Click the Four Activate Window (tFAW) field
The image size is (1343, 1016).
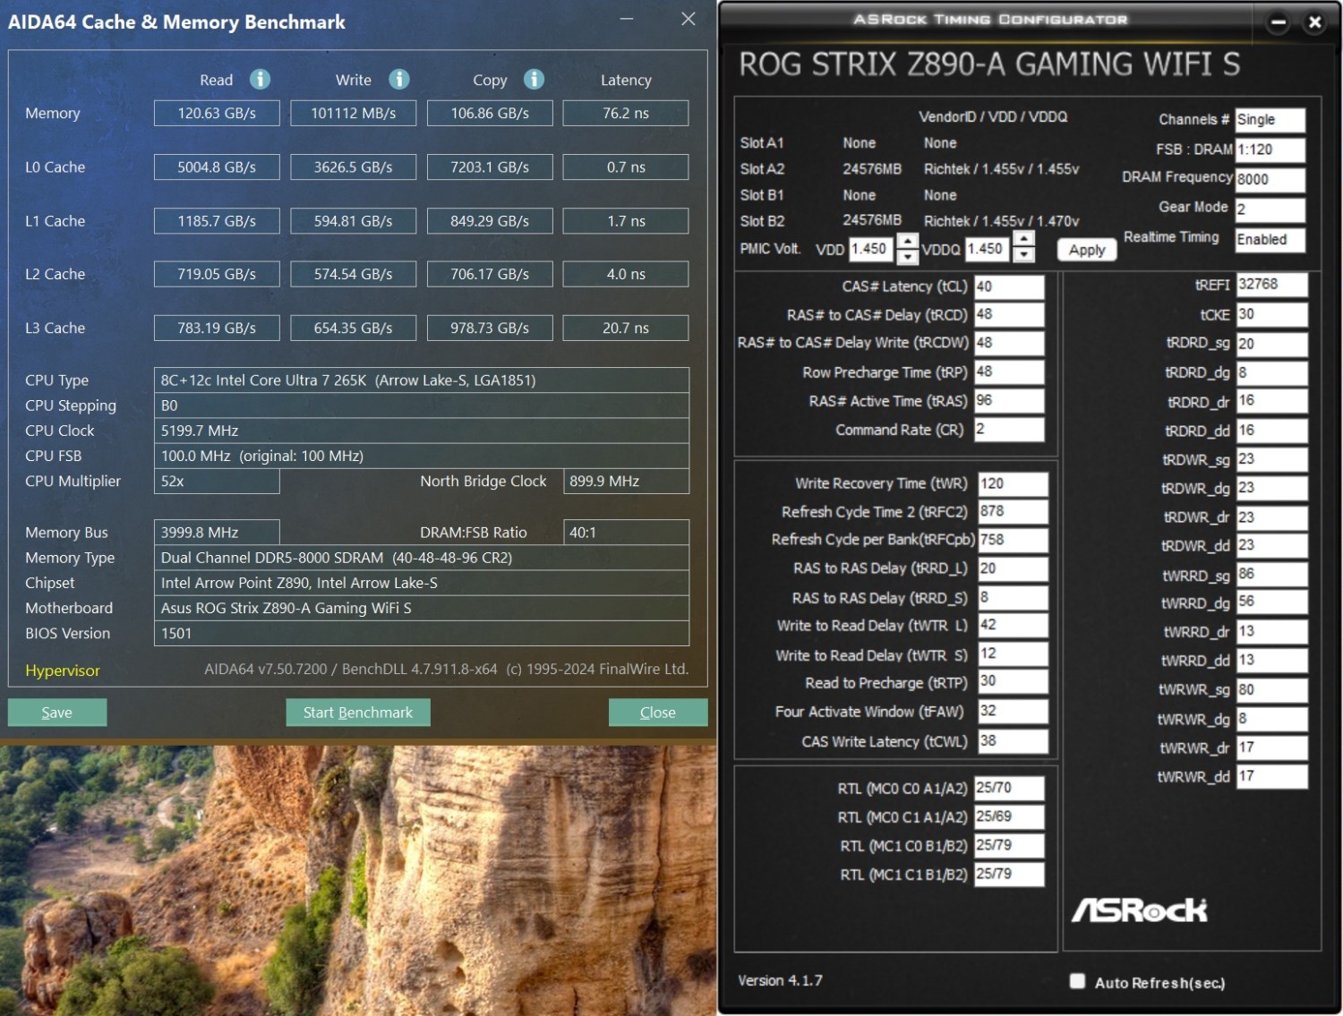(1013, 711)
